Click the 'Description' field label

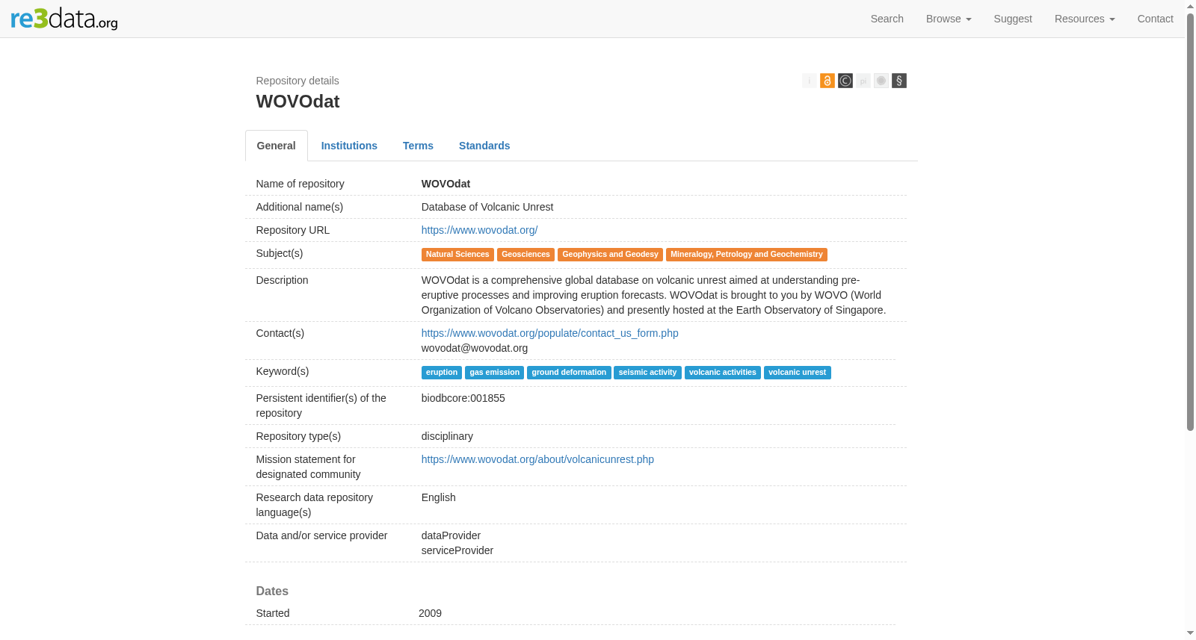pos(282,280)
